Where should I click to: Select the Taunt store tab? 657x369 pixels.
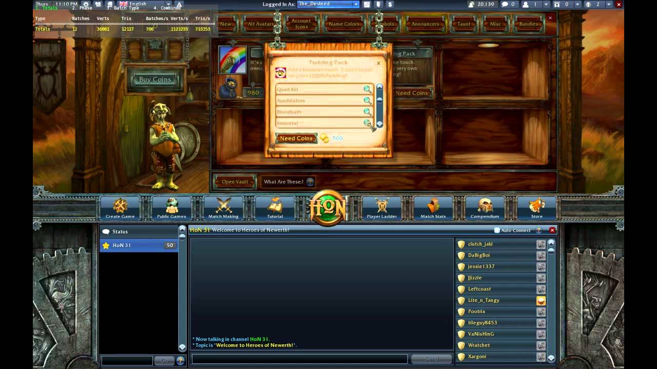[x=463, y=24]
